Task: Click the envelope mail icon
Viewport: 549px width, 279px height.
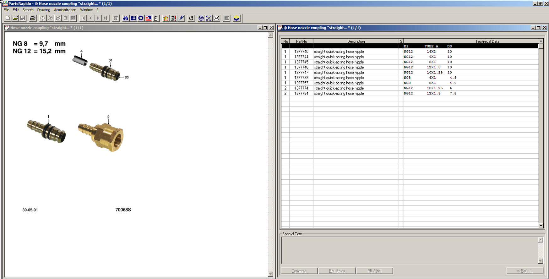Action: [x=216, y=18]
